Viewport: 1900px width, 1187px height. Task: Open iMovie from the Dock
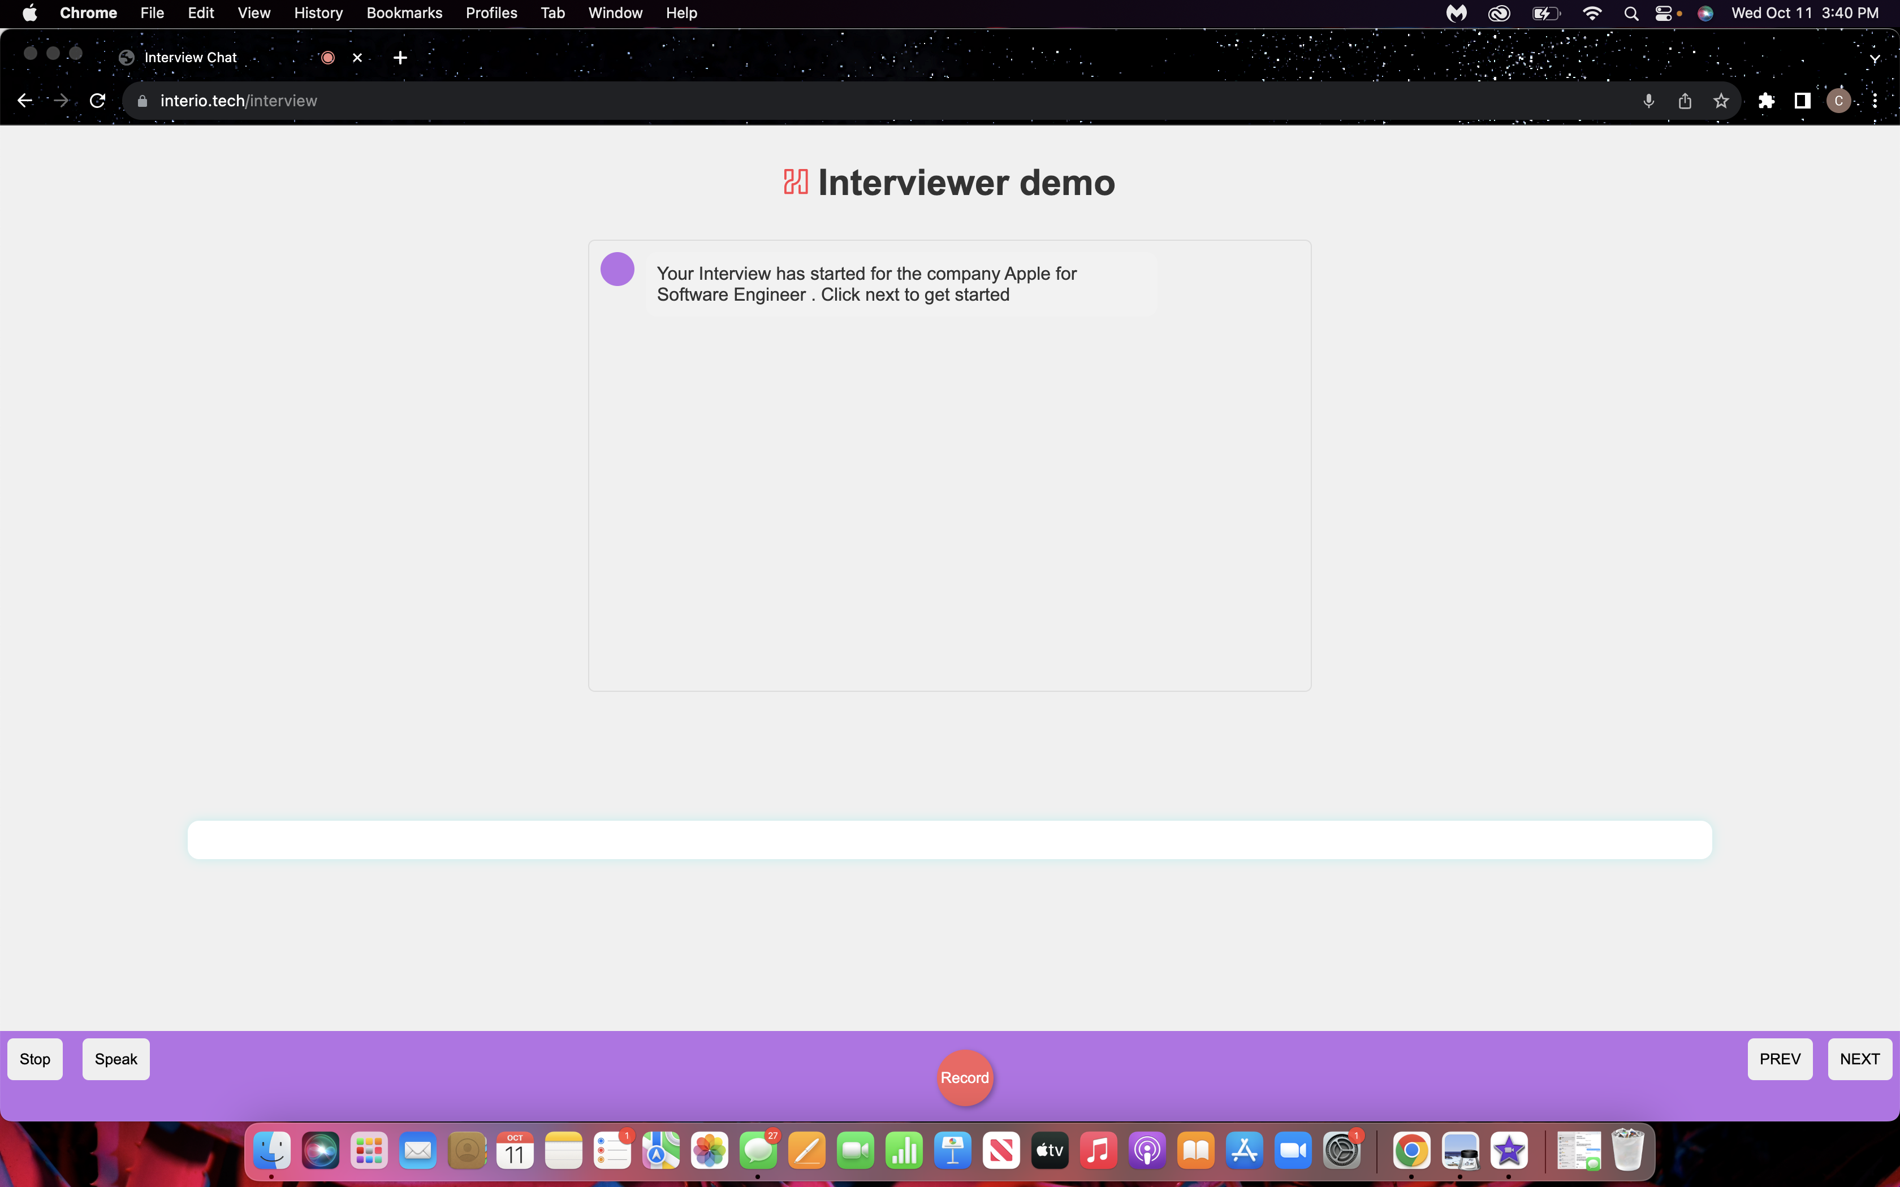point(1509,1151)
